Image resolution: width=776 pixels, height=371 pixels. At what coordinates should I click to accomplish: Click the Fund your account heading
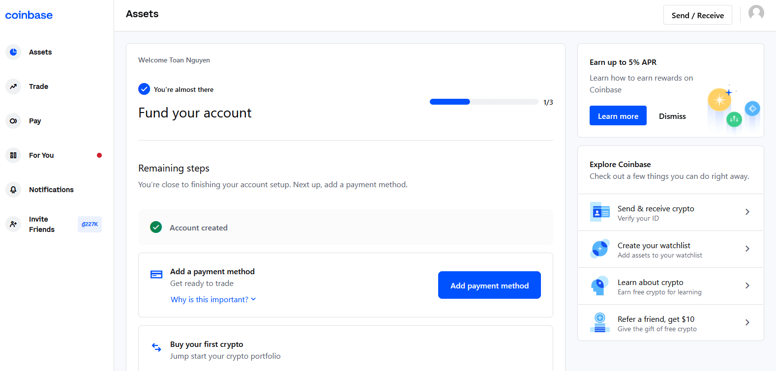tap(195, 113)
